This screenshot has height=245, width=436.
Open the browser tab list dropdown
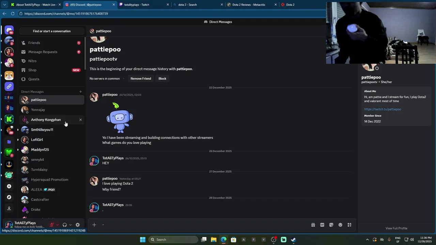[4, 5]
